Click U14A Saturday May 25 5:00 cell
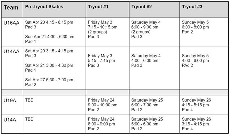Screen dimensions: 231x136 pos(155,124)
